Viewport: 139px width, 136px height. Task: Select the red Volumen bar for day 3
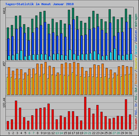click(x=16, y=115)
